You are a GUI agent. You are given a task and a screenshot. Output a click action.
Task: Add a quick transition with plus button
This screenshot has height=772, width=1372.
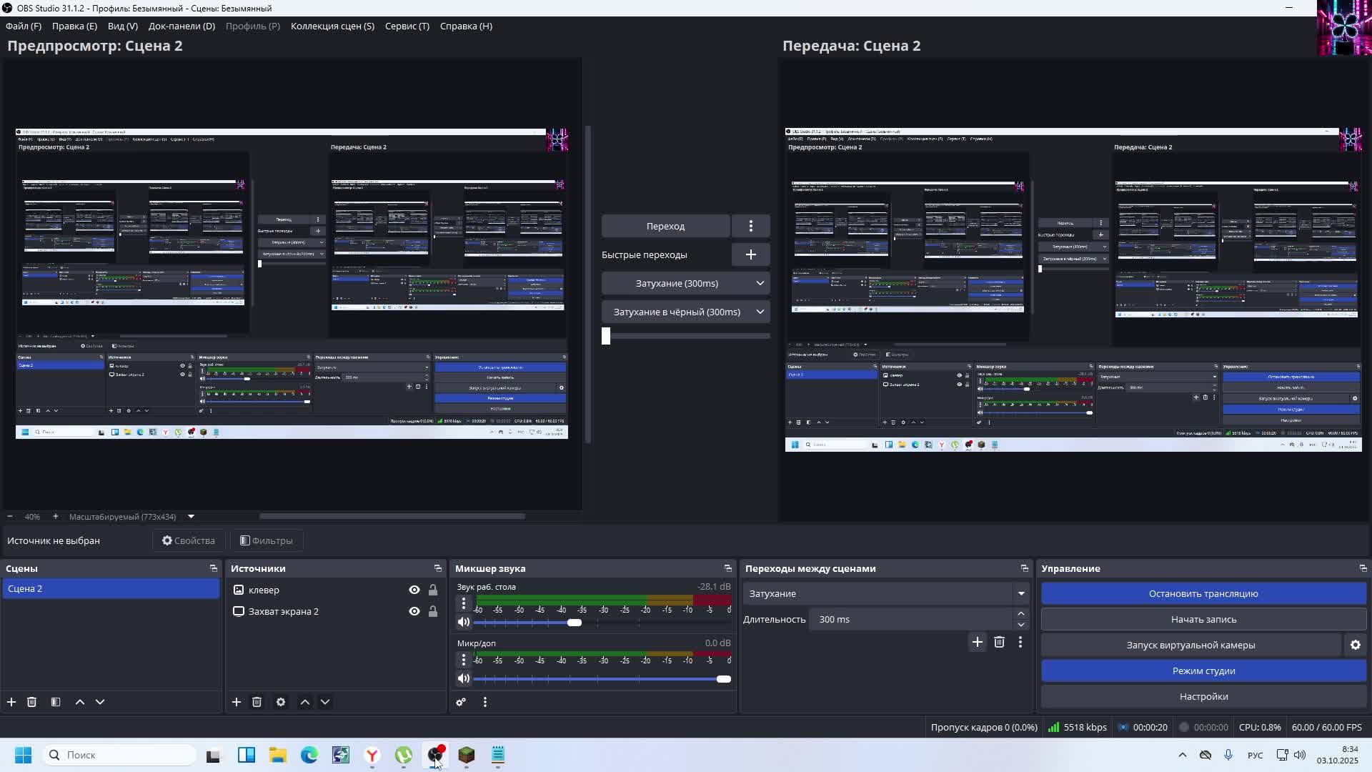(x=750, y=254)
